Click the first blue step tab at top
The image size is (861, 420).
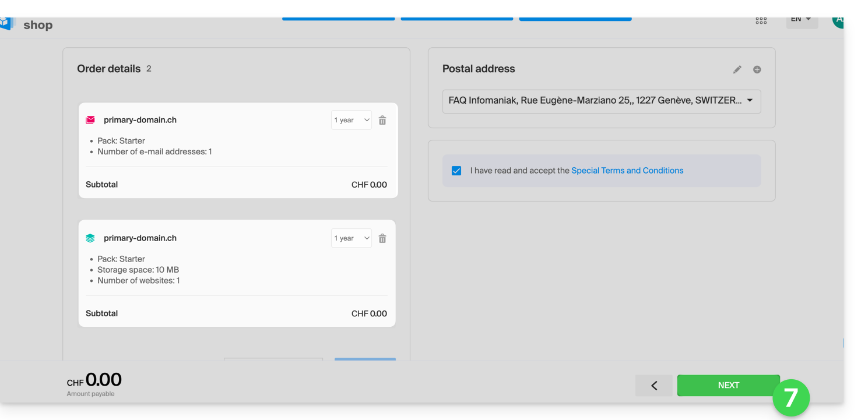point(338,19)
